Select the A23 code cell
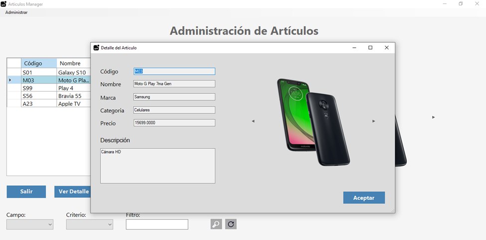 point(39,103)
